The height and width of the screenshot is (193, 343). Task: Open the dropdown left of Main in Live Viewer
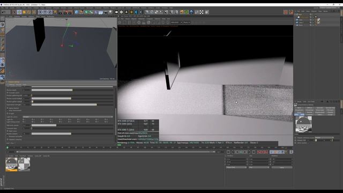(x=176, y=23)
